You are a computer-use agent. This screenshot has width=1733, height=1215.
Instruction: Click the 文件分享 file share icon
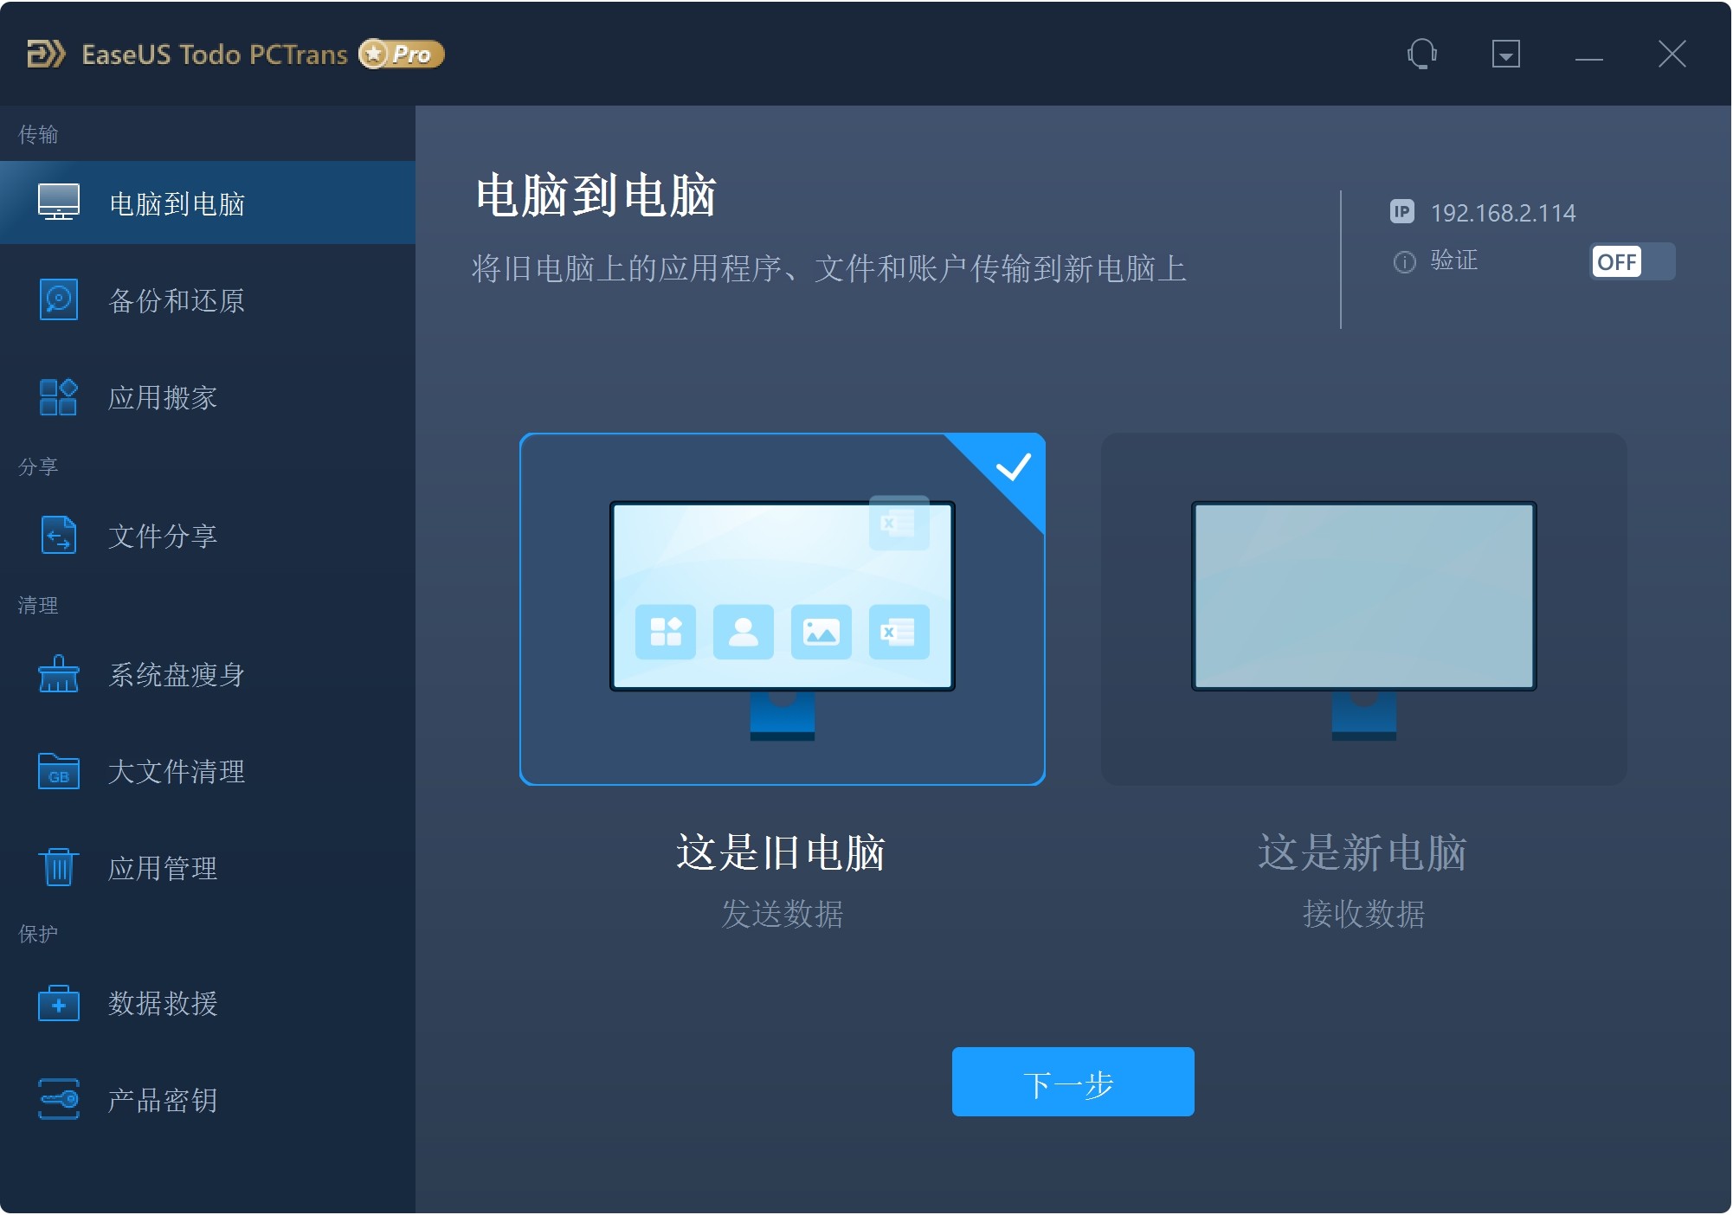pyautogui.click(x=59, y=535)
